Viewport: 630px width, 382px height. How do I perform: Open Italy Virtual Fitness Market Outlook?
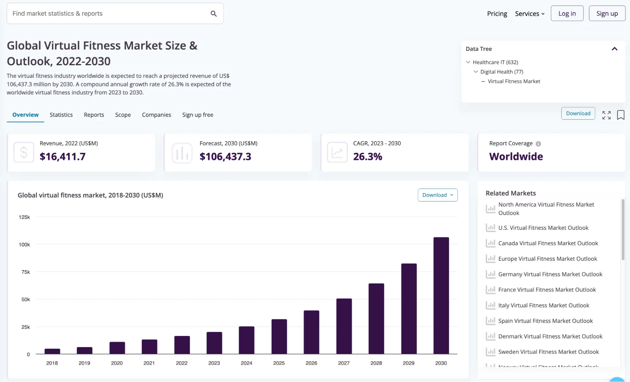544,305
